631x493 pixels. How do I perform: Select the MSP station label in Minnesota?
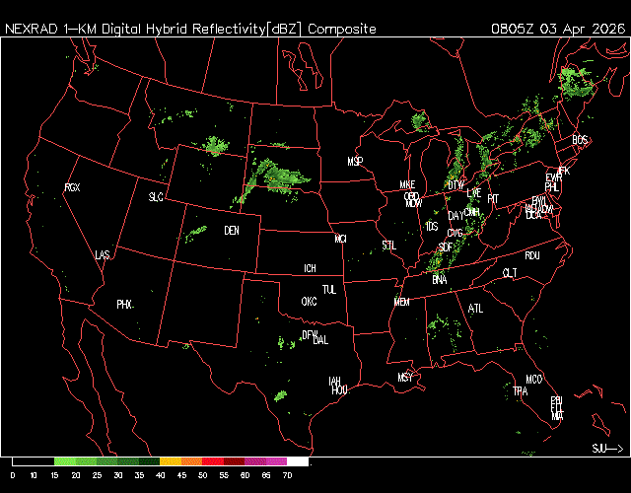355,161
